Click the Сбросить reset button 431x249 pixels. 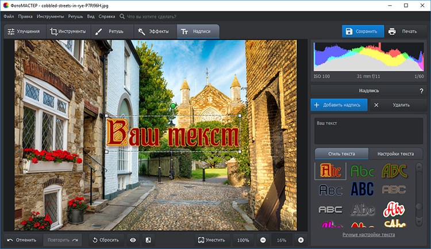[106, 240]
